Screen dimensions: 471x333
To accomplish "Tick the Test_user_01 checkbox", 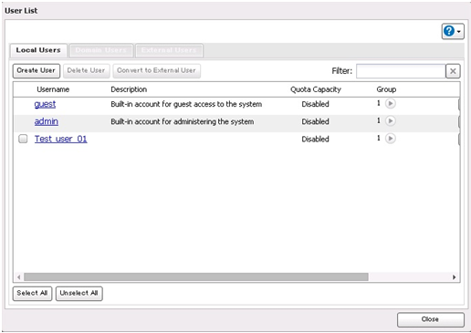I will pos(23,139).
